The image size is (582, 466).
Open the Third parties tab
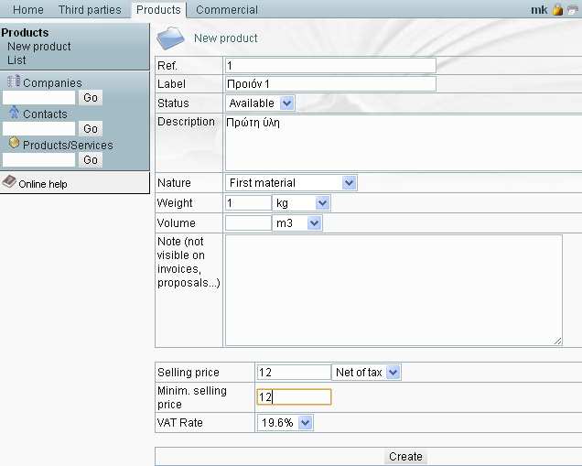pos(90,10)
